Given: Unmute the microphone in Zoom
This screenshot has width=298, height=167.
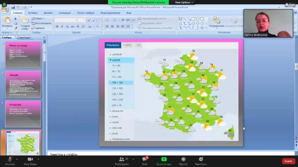Looking at the screenshot, I should click(10, 161).
